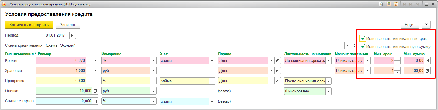438x110 pixels.
Task: Open the Просрочка row period item icon
Action: [x=278, y=81]
